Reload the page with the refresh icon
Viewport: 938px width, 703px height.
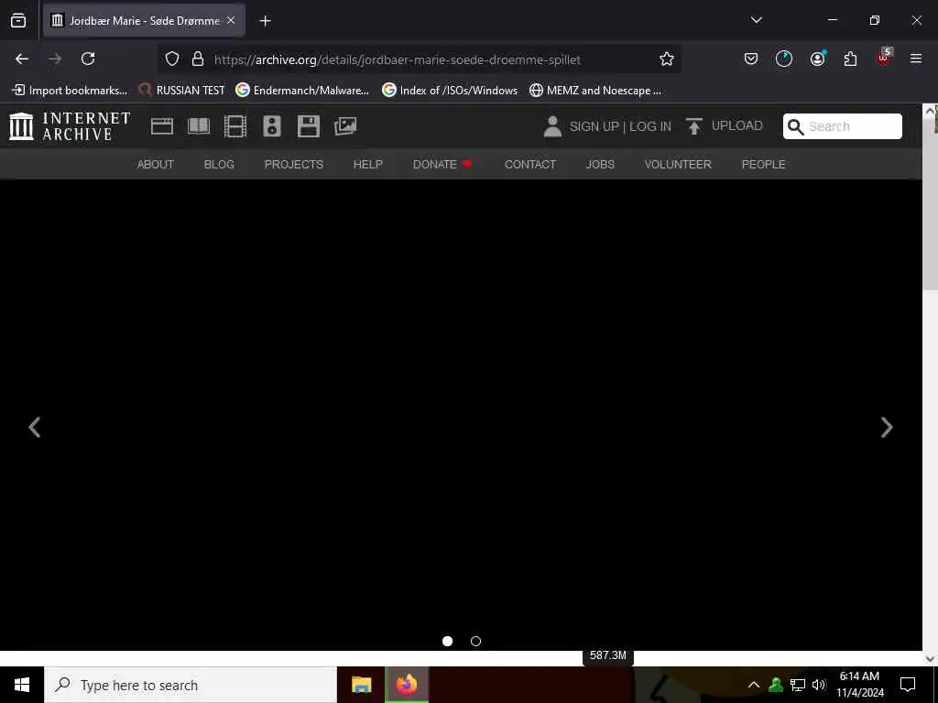[88, 59]
